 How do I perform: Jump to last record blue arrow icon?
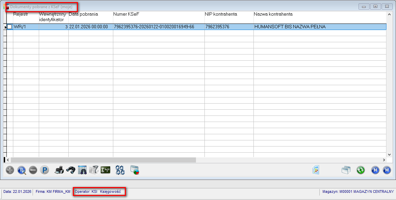tap(387, 170)
